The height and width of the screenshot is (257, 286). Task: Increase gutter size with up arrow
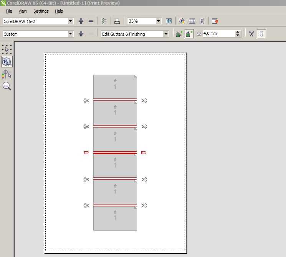(238, 32)
